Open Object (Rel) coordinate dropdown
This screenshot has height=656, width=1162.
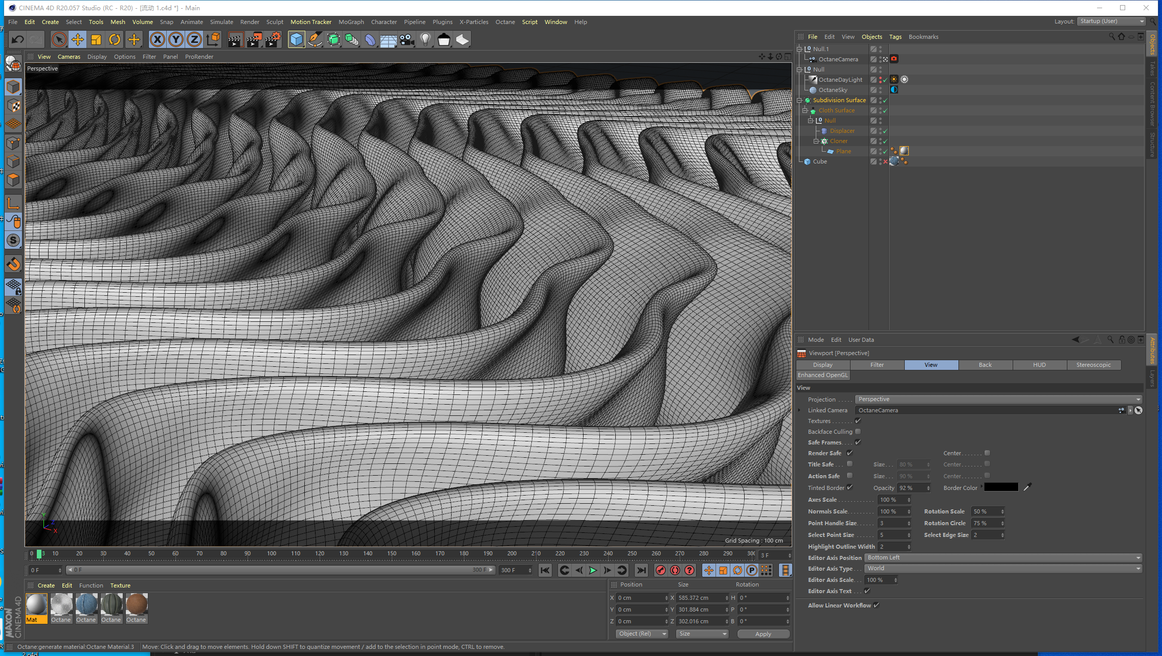pyautogui.click(x=642, y=634)
